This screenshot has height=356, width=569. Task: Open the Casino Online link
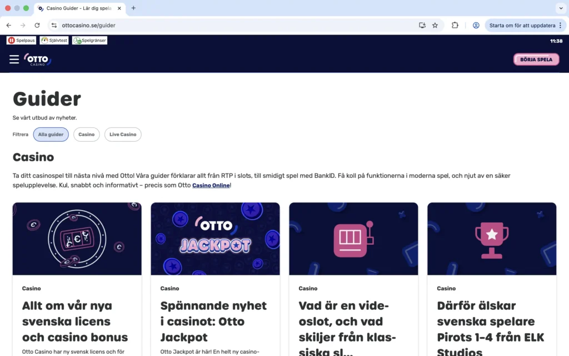(x=211, y=185)
